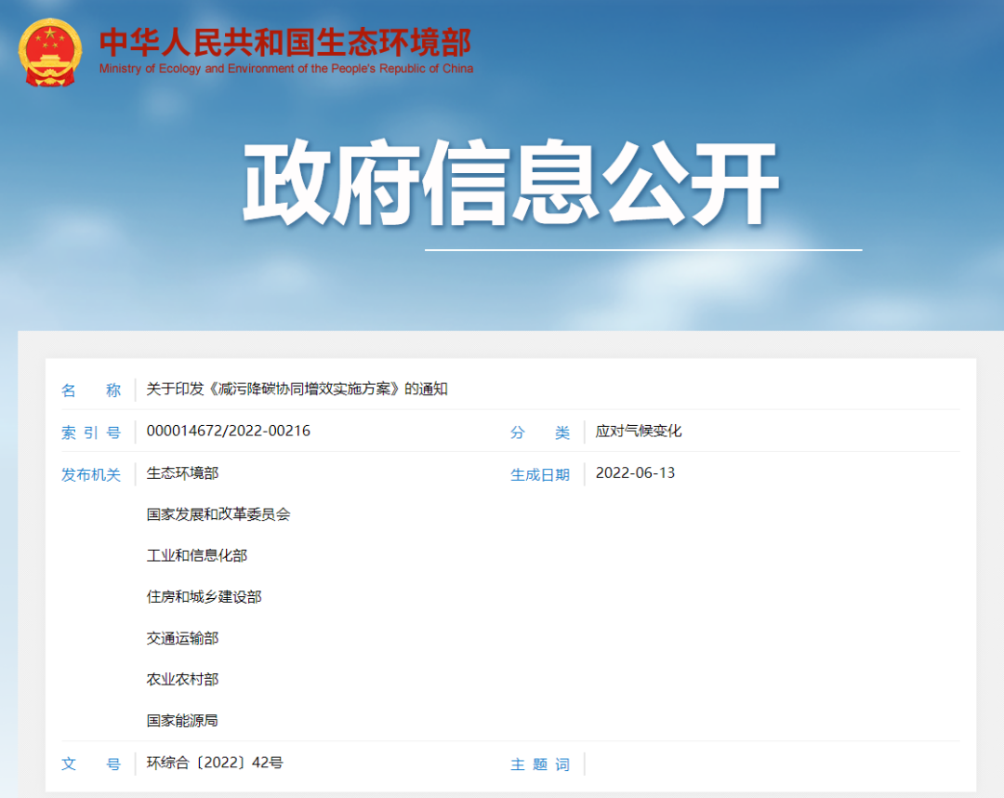Click the index number 000014672/2022-00216
1004x798 pixels.
(x=229, y=431)
